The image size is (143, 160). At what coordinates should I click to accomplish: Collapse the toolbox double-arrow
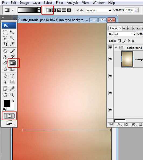(x=3, y=18)
